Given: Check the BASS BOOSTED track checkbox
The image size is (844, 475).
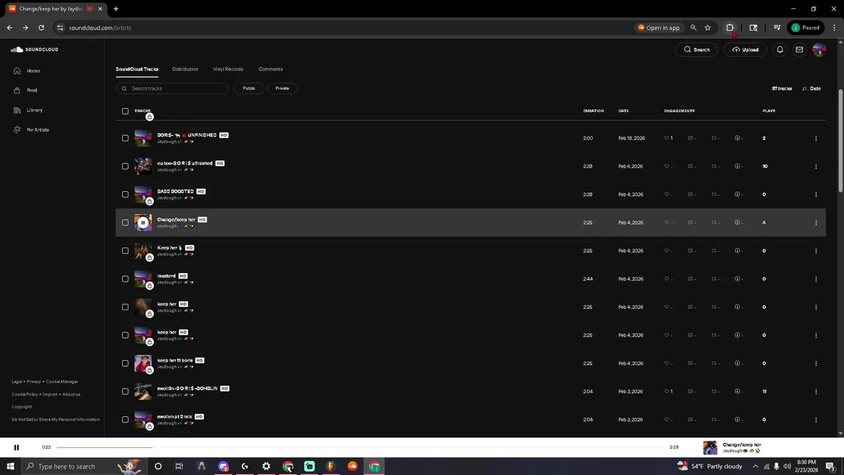Looking at the screenshot, I should pyautogui.click(x=125, y=195).
